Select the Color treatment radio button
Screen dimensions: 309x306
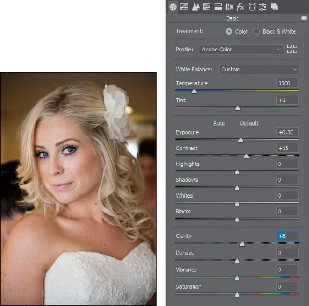(229, 31)
